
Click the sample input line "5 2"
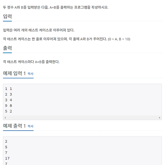click(9, 111)
